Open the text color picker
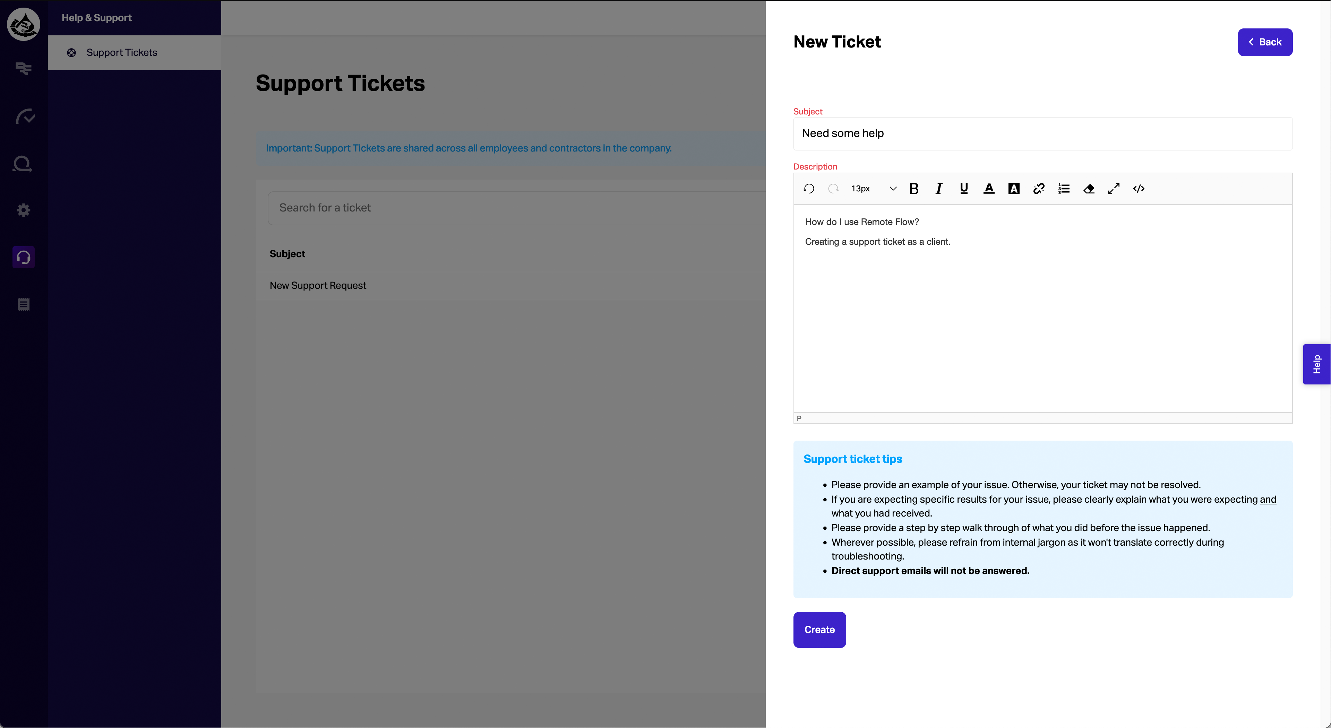Image resolution: width=1331 pixels, height=728 pixels. coord(988,189)
